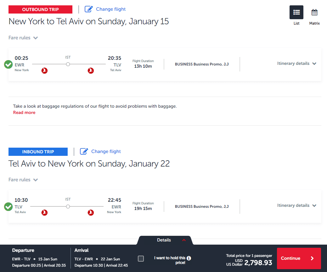This screenshot has width=327, height=272.
Task: Click the IST stopover marker on the outbound timeline
Action: [x=68, y=64]
